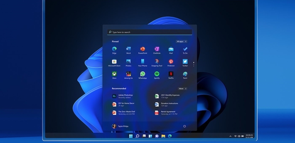Click the Windows Start button on taskbar

coord(131,136)
